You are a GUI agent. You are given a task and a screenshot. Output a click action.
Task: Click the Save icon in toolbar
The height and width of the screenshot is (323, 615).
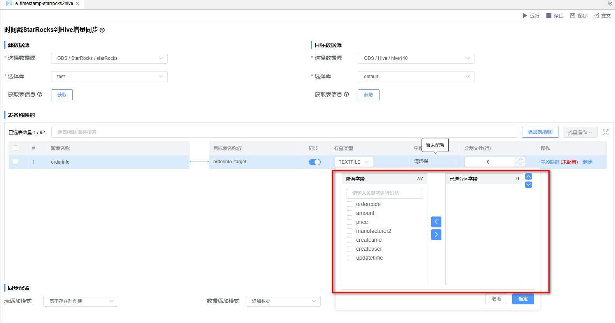tap(573, 16)
